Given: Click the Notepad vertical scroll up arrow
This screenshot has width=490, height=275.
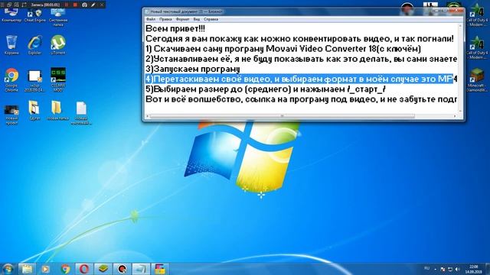Looking at the screenshot, I should click(x=460, y=26).
